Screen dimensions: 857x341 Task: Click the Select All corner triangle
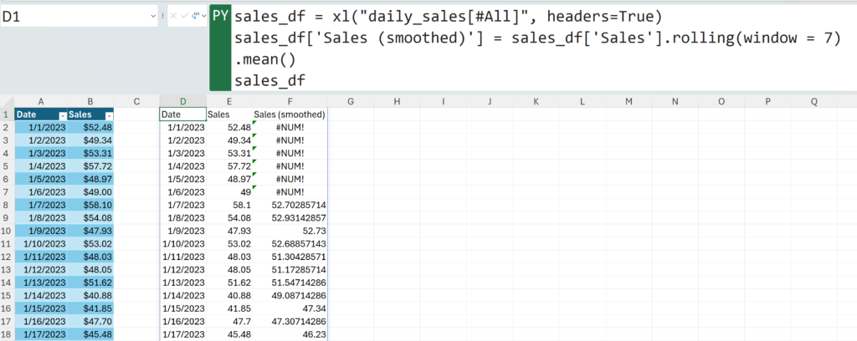point(7,101)
